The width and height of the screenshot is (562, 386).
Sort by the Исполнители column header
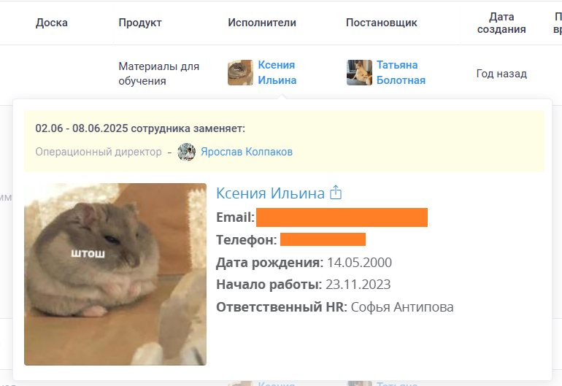[262, 23]
